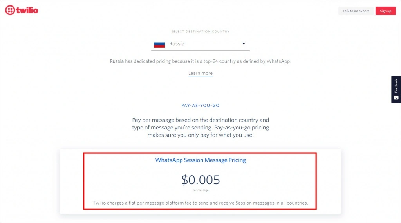Click the Twilio circular logo icon
The height and width of the screenshot is (223, 401).
click(x=10, y=10)
